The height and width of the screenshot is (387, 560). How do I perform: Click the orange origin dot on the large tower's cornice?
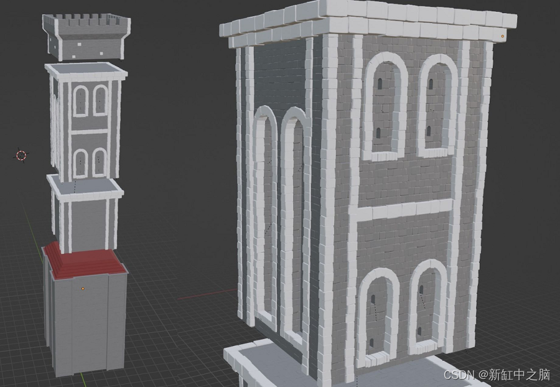[x=503, y=36]
